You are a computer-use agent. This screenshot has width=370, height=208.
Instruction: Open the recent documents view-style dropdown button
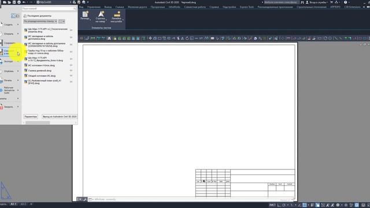[62, 21]
